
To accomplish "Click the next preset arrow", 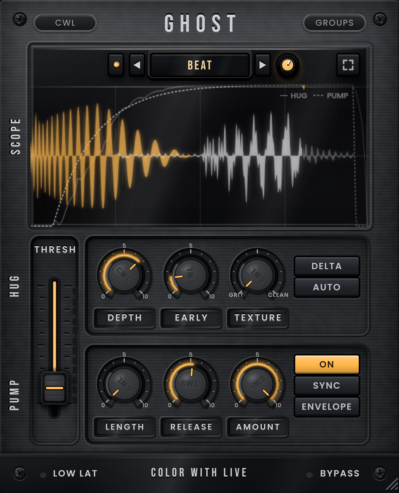I will [x=262, y=65].
